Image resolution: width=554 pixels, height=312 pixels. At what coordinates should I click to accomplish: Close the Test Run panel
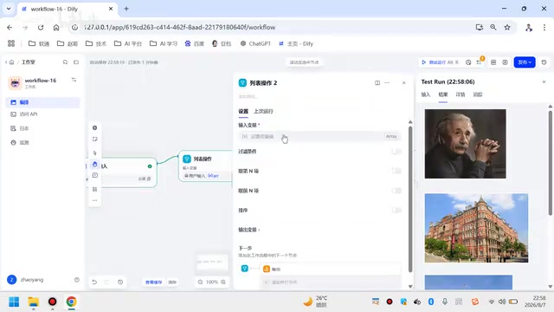pos(544,81)
